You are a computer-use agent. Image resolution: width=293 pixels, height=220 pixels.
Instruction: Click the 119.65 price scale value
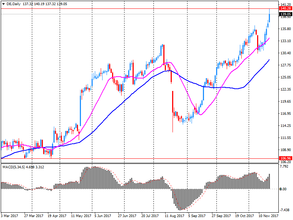click(286, 102)
